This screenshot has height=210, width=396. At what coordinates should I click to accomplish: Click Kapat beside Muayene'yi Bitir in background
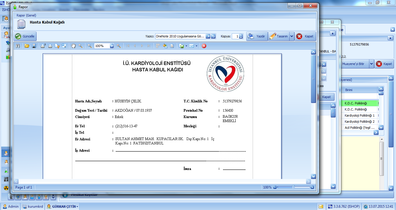click(x=384, y=64)
